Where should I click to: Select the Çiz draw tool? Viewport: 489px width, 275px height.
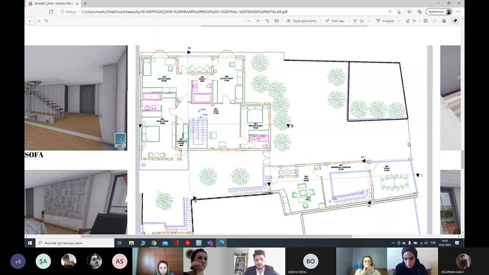tap(358, 21)
